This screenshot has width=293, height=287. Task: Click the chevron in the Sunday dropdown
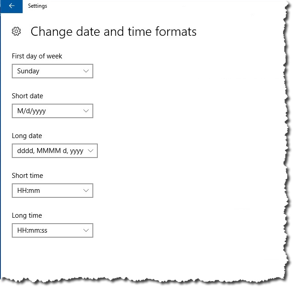point(86,71)
